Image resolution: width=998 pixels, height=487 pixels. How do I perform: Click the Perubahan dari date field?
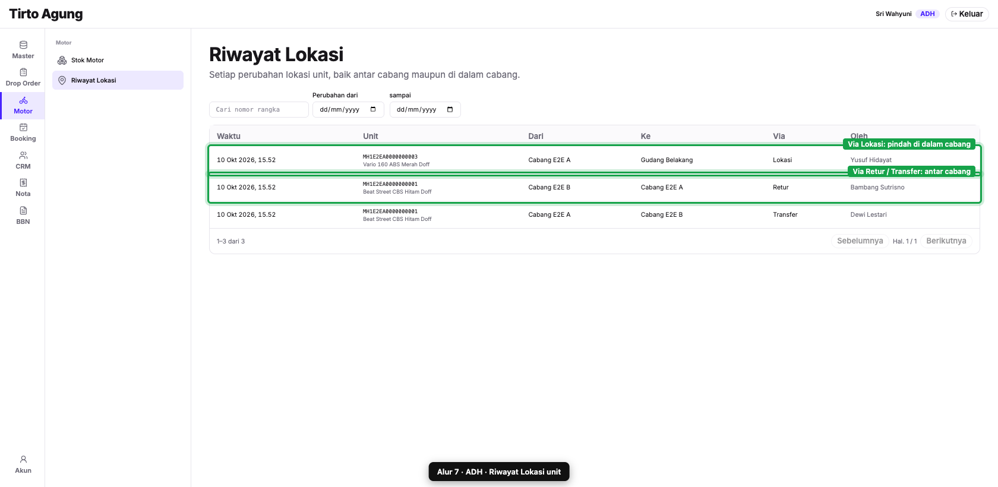point(348,109)
